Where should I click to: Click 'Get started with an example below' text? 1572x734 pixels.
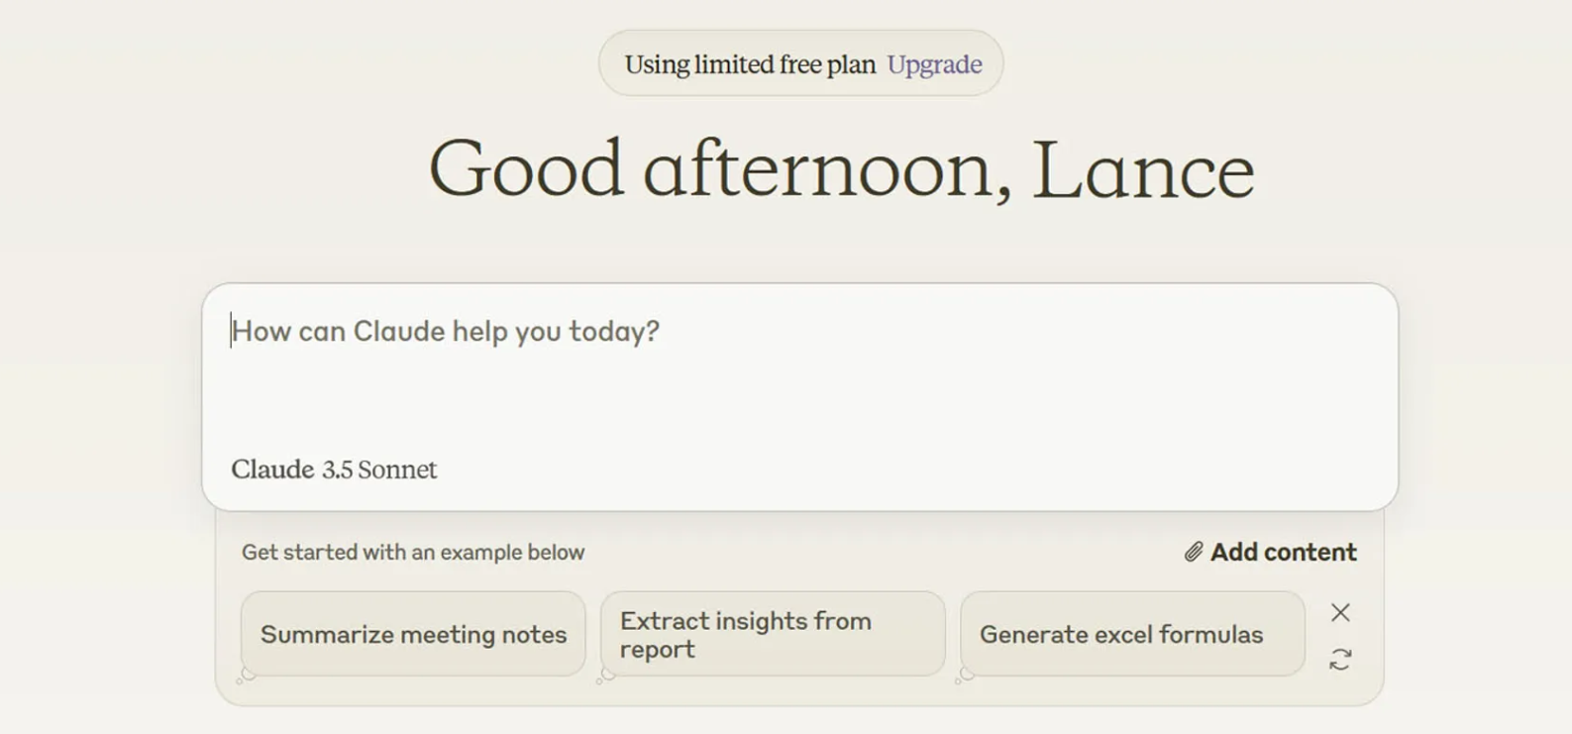(413, 552)
